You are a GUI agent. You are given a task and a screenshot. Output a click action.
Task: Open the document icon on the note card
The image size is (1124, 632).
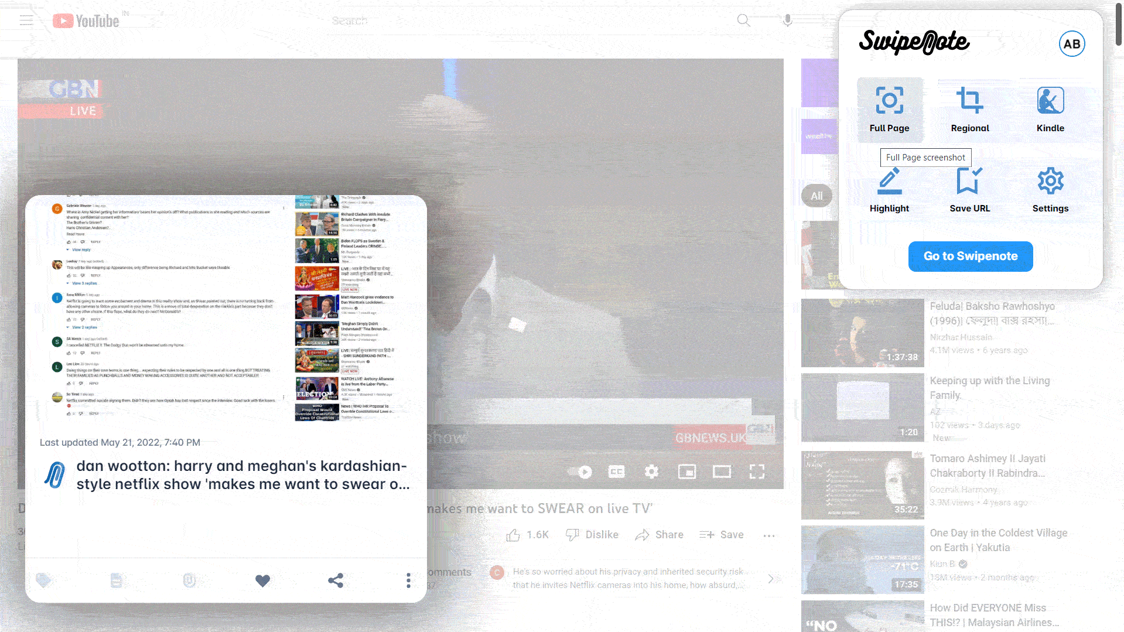point(117,580)
